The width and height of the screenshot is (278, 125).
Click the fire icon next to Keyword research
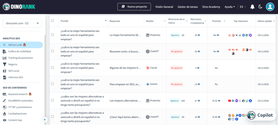(x=30, y=94)
